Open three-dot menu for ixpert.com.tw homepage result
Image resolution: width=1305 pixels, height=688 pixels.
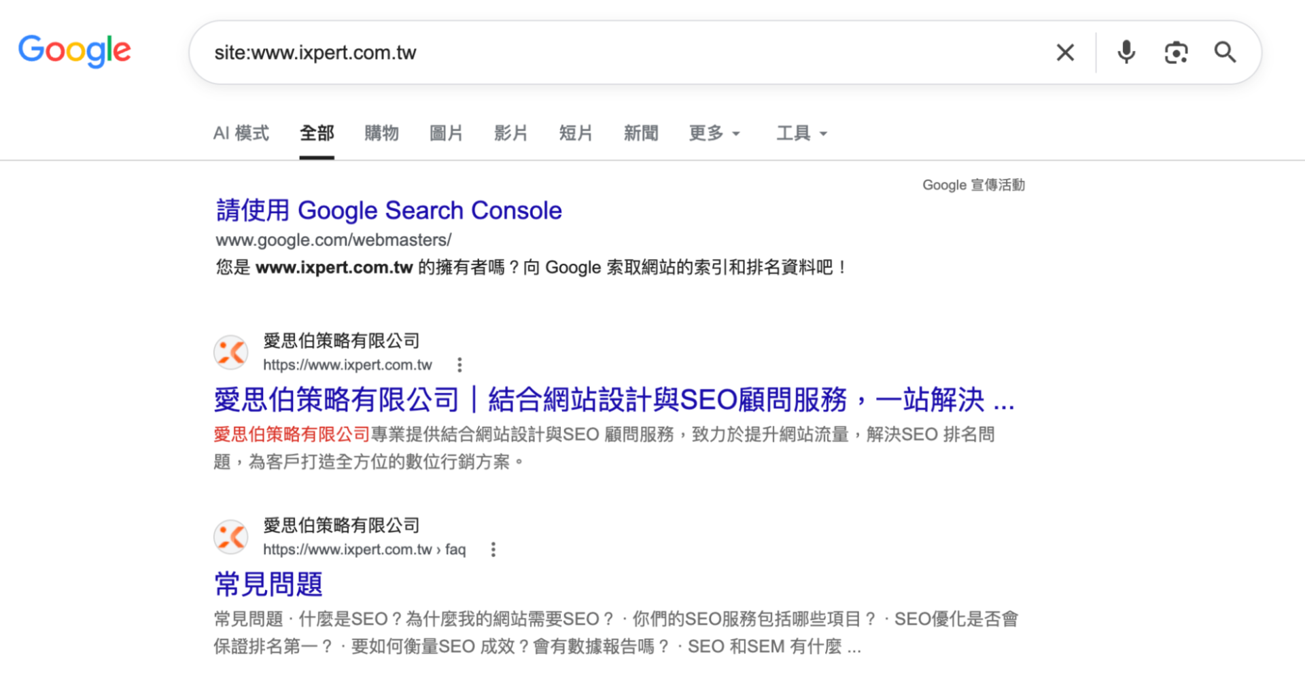click(x=459, y=365)
